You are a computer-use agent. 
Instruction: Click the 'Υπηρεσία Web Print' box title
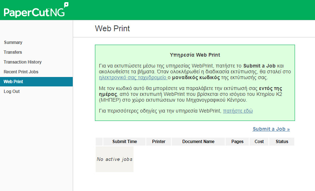[x=195, y=55]
